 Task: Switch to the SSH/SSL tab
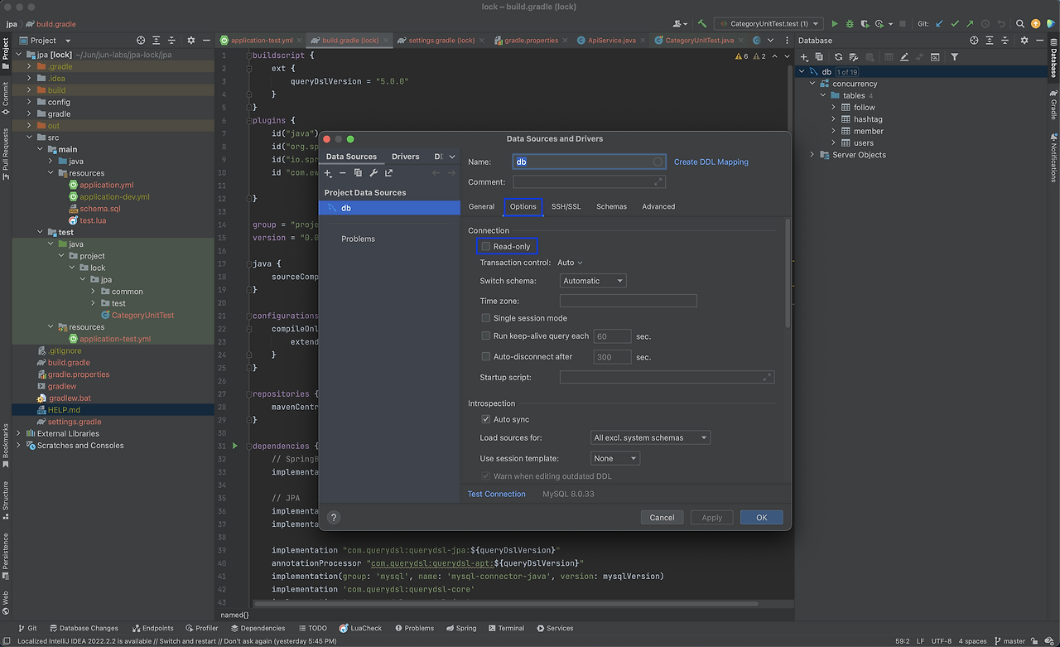[x=566, y=206]
